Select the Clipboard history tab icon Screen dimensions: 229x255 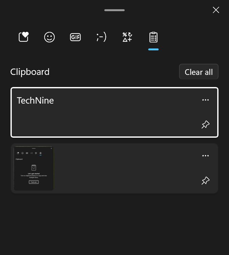point(153,37)
